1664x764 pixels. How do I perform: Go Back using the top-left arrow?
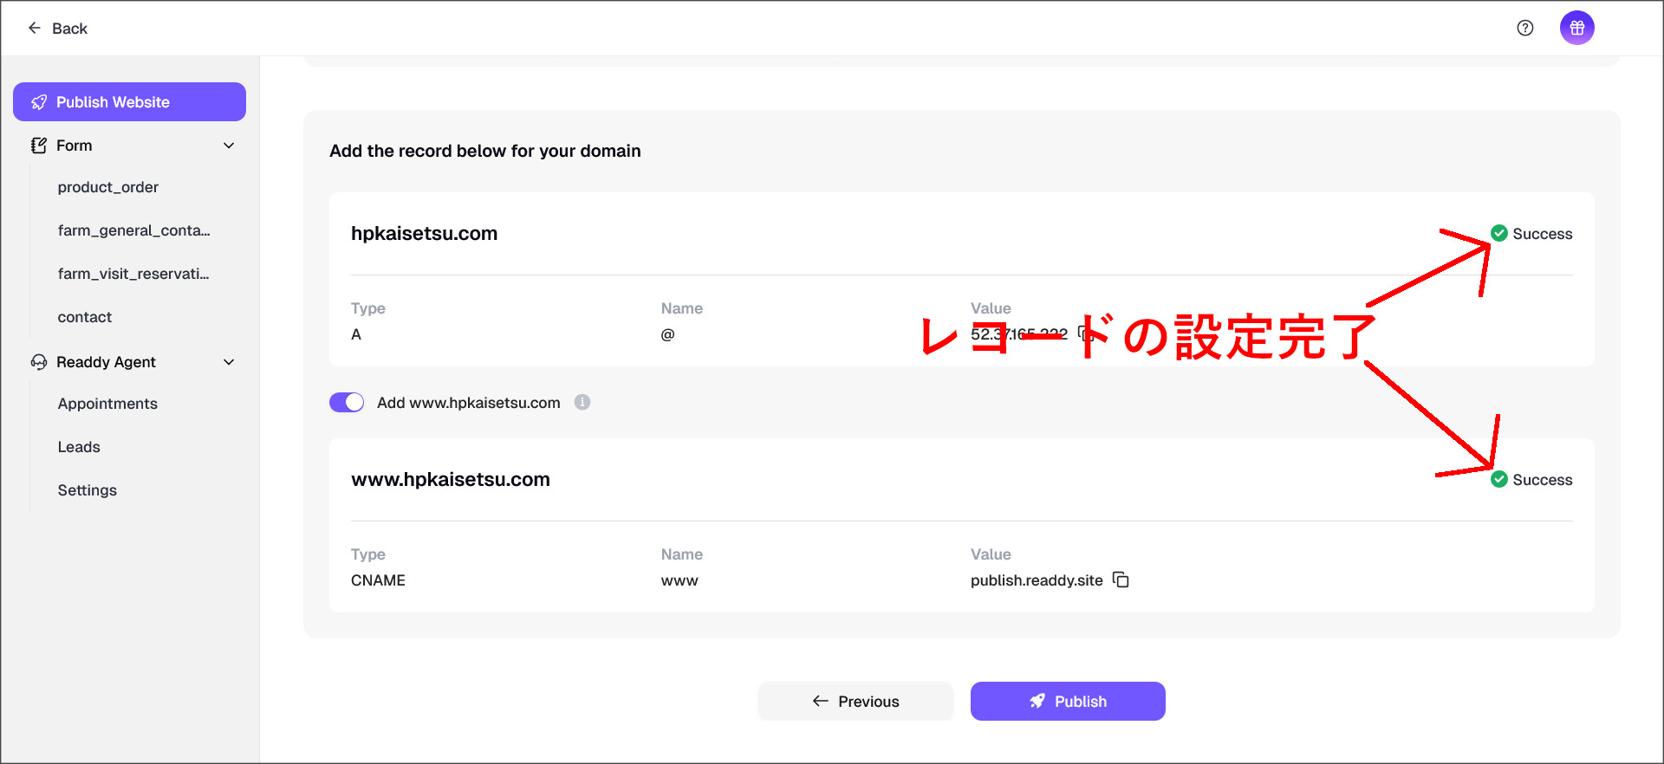pos(35,28)
